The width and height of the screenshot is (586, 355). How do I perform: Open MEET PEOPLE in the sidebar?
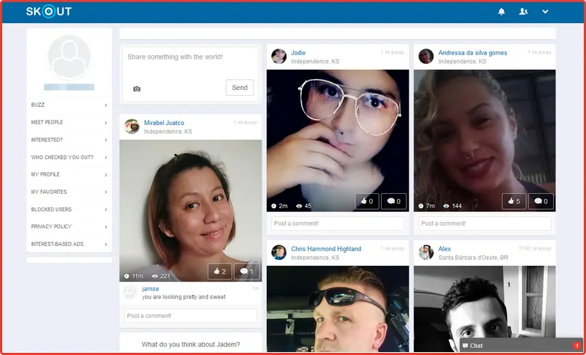(x=69, y=123)
